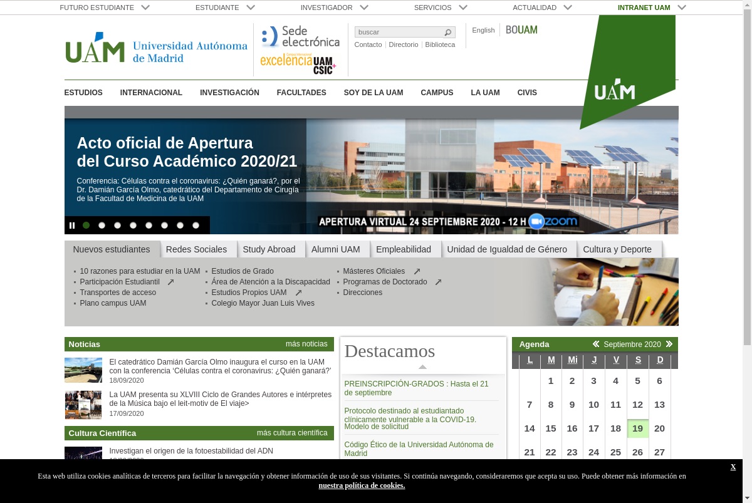Viewport: 752px width, 503px height.
Task: Open the CIVIS main menu
Action: pyautogui.click(x=527, y=93)
